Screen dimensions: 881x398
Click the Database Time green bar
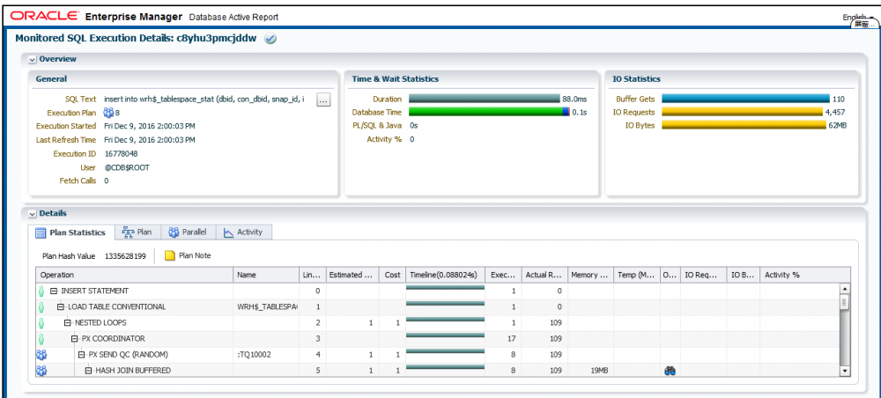[x=485, y=113]
